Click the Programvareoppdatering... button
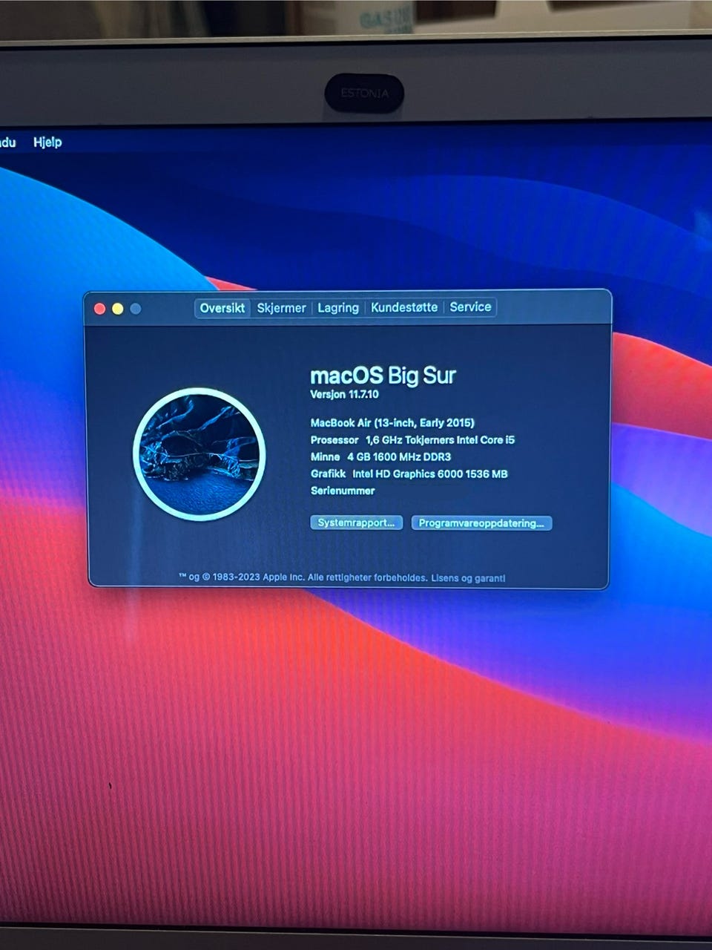 481,523
